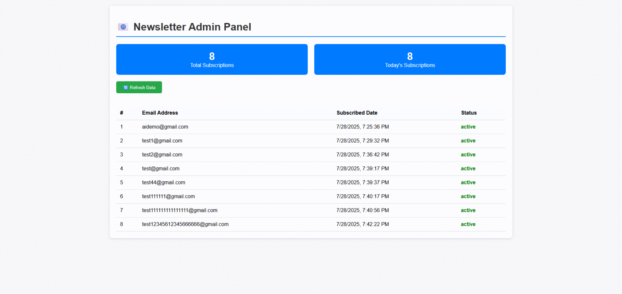Select the aidemo@gmail.com email entry
Viewport: 622px width, 294px height.
pyautogui.click(x=165, y=127)
